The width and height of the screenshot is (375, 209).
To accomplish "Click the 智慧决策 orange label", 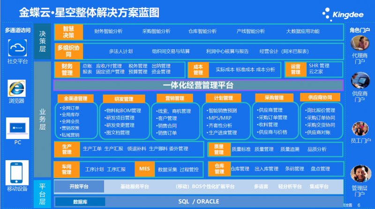I will [x=68, y=32].
